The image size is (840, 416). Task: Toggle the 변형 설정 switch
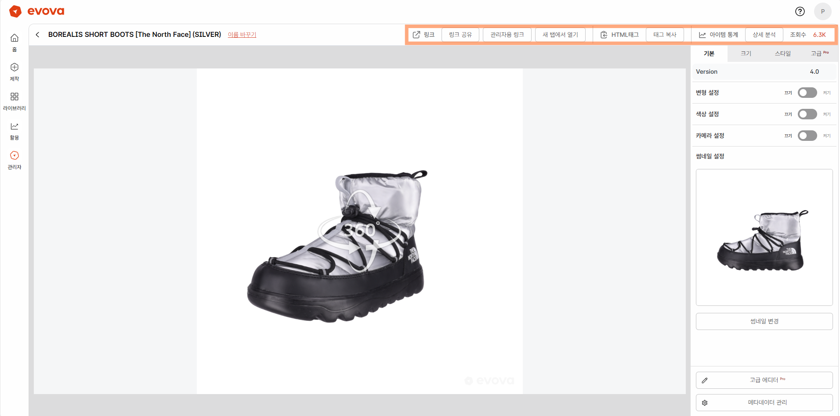tap(807, 93)
